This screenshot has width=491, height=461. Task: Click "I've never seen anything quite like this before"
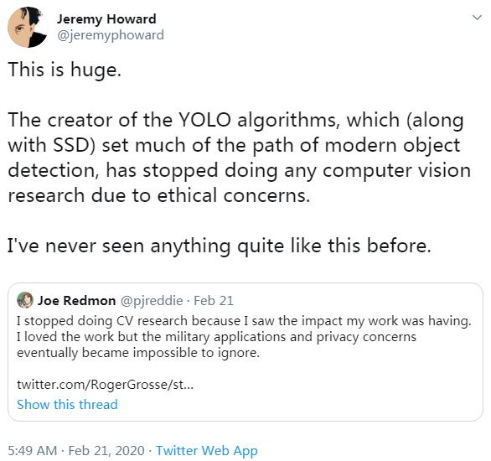(x=220, y=246)
